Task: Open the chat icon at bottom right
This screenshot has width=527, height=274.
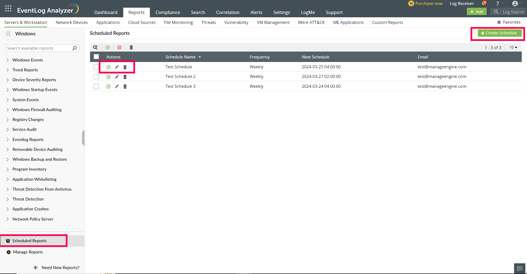Action: click(x=520, y=268)
